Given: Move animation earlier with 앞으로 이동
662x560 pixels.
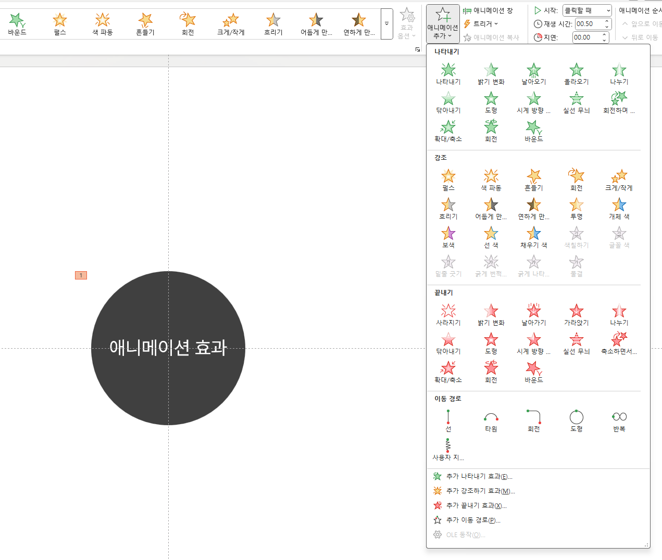Looking at the screenshot, I should (642, 24).
